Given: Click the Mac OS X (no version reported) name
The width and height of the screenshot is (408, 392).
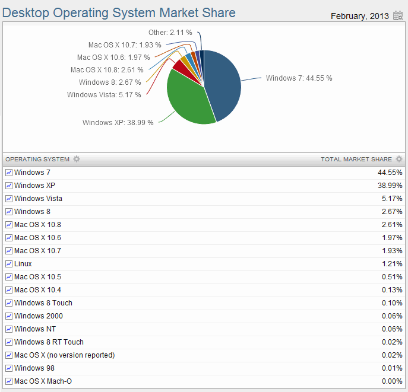Looking at the screenshot, I should click(65, 355).
